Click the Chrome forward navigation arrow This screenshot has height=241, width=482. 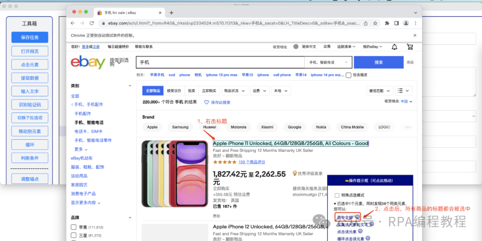(82, 23)
